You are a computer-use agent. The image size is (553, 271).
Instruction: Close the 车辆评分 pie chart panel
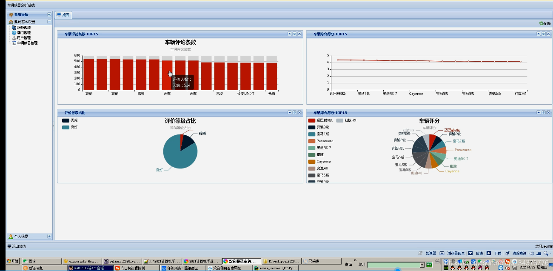pyautogui.click(x=548, y=112)
